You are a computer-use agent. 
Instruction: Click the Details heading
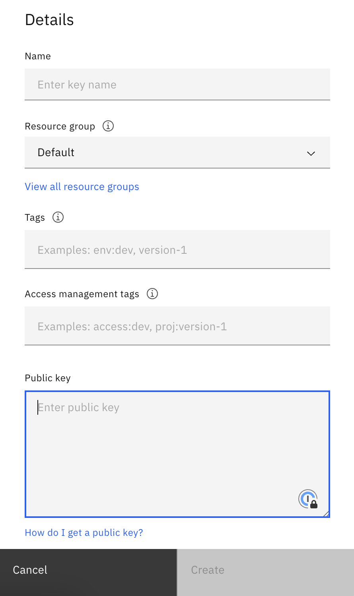point(49,19)
